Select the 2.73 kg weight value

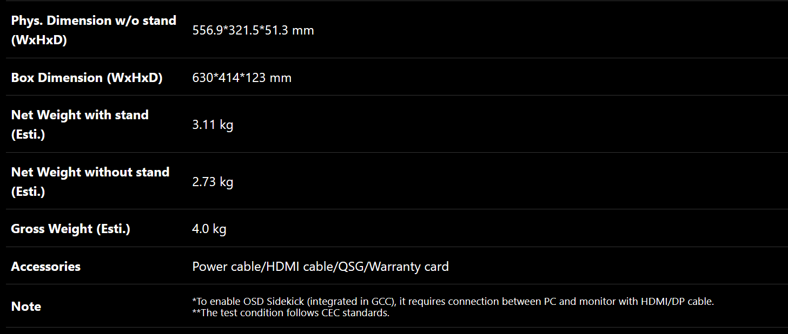pos(213,182)
